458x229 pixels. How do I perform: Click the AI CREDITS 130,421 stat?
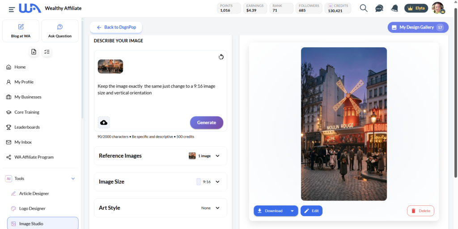338,8
